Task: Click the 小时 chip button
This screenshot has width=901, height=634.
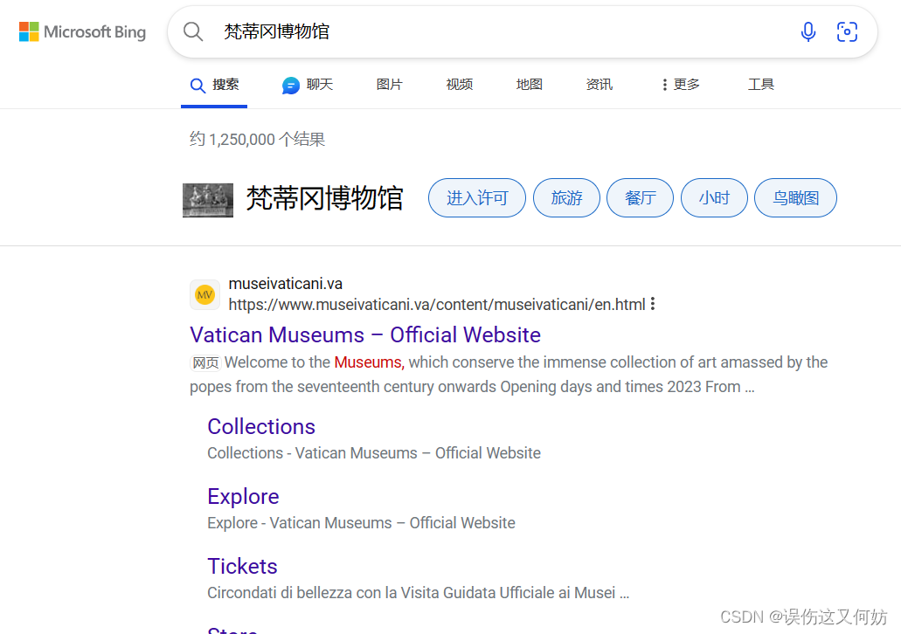Action: (714, 198)
